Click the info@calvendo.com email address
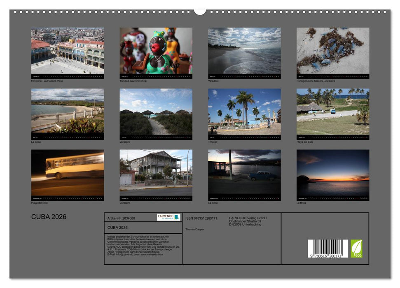The image size is (400, 288). click(x=126, y=255)
